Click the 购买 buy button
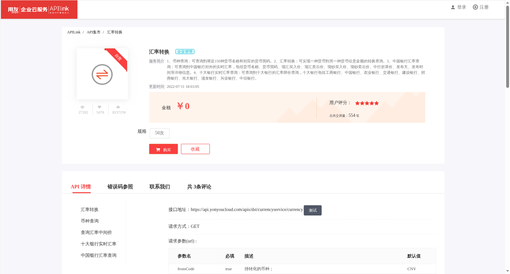This screenshot has height=274, width=510. (164, 149)
